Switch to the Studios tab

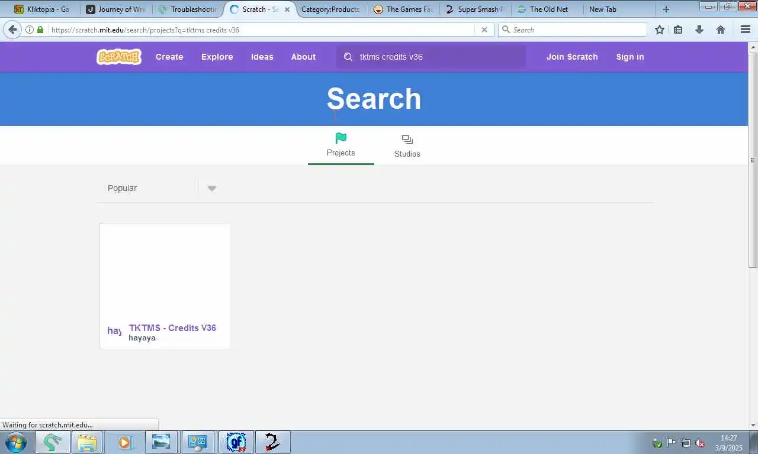click(407, 146)
